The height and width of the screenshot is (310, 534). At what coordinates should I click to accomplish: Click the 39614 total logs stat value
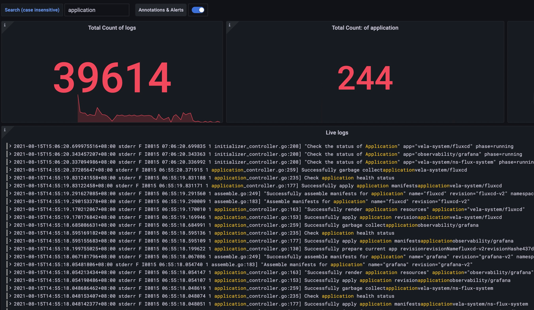click(112, 77)
